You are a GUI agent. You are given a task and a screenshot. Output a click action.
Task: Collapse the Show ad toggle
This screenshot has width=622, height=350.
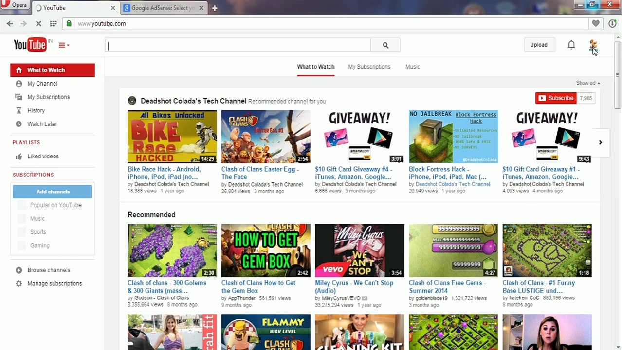[x=588, y=83]
